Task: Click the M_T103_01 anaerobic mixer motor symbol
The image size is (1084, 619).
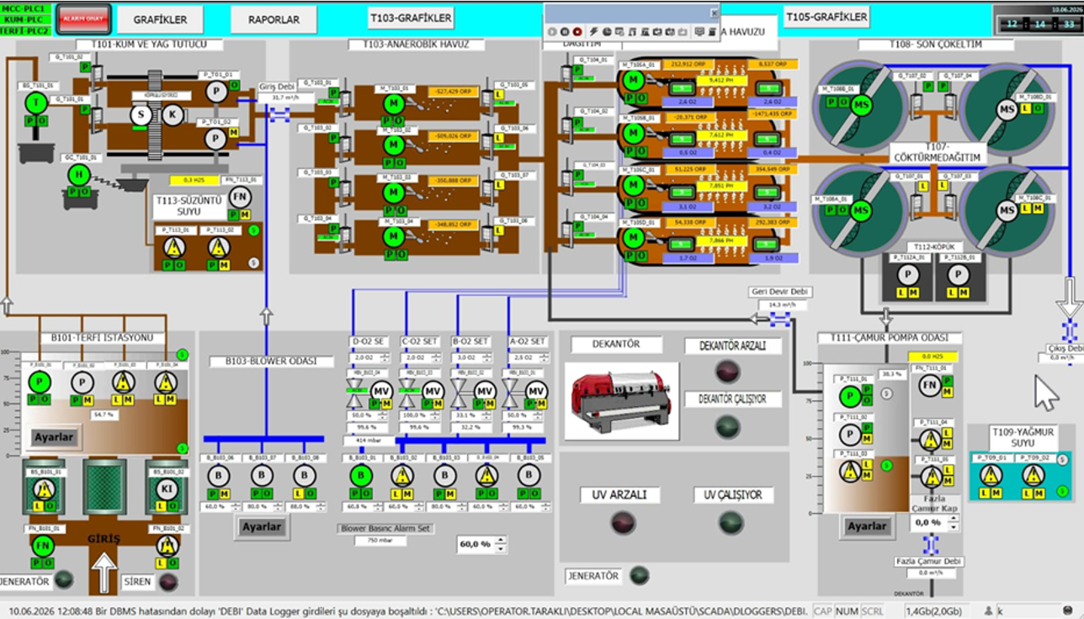Action: 392,103
